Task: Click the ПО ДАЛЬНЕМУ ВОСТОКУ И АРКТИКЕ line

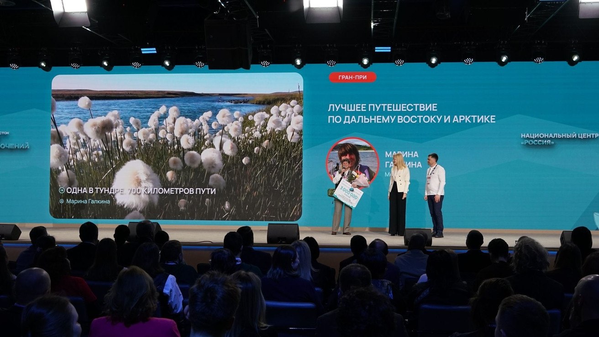Action: click(x=411, y=119)
